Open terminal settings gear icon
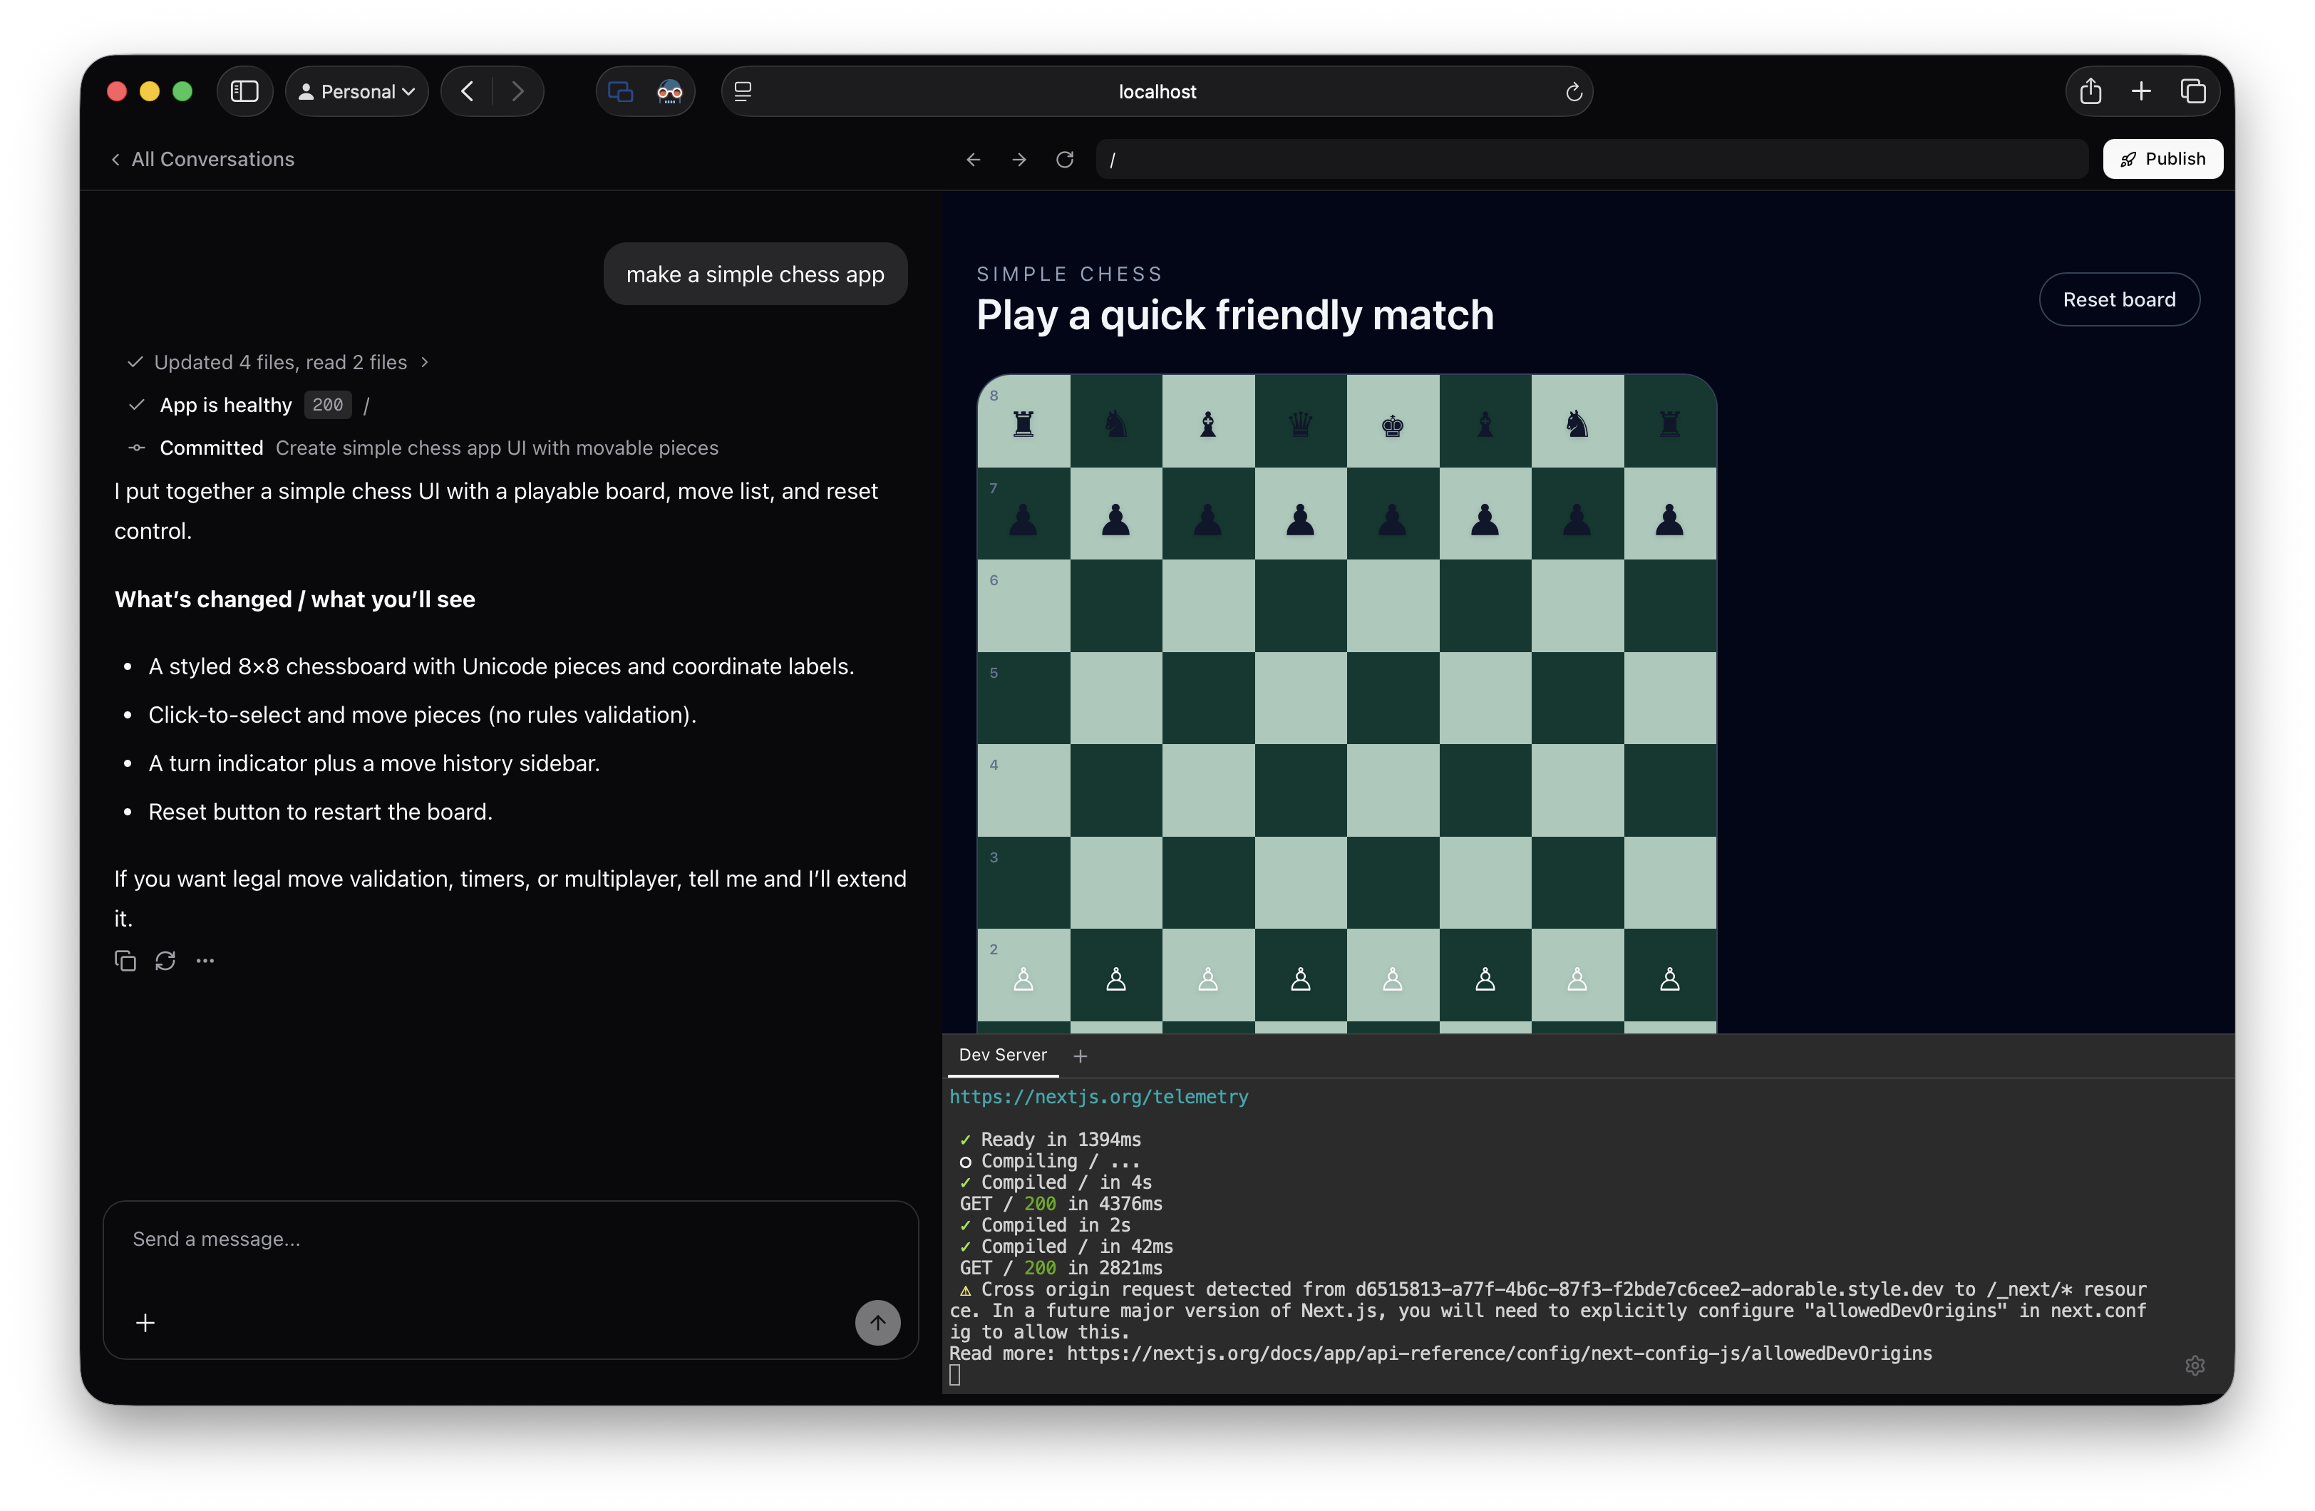 click(2195, 1365)
